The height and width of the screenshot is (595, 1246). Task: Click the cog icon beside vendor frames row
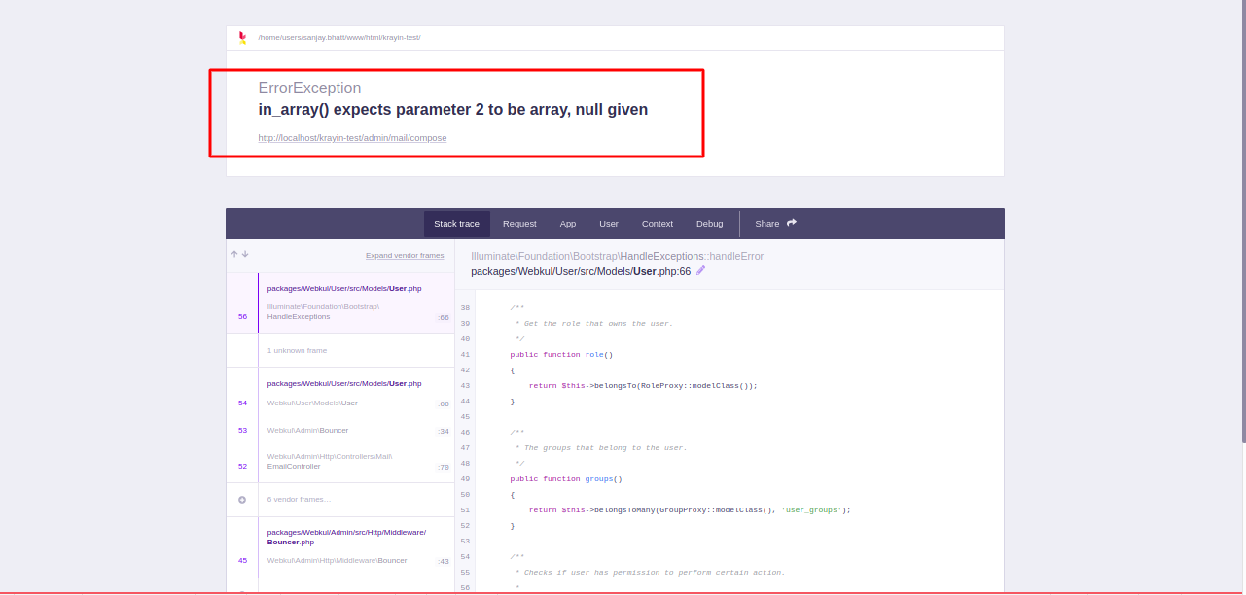tap(241, 499)
